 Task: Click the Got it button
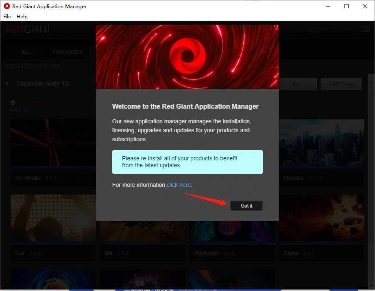(x=246, y=206)
